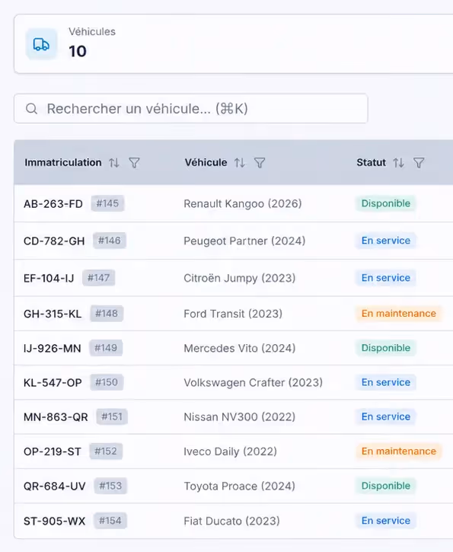
Task: Open Renault Kangoo (2026) entry
Action: pyautogui.click(x=243, y=204)
